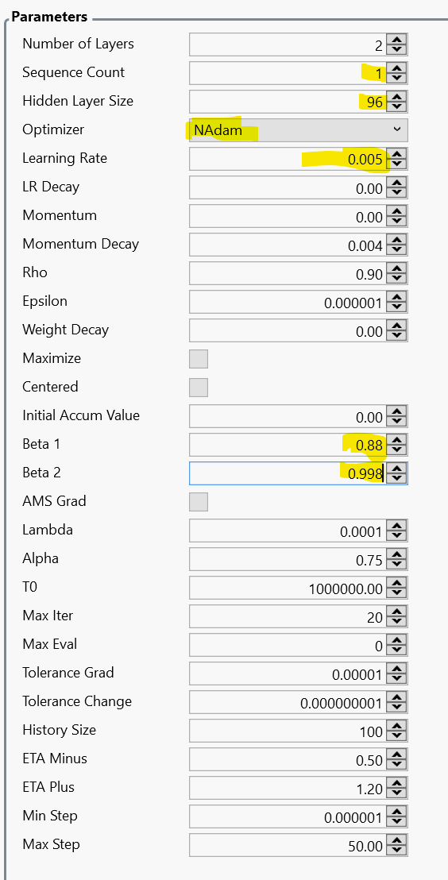Decrease Beta 2 using down spinner arrow
The image size is (448, 880).
tap(397, 479)
